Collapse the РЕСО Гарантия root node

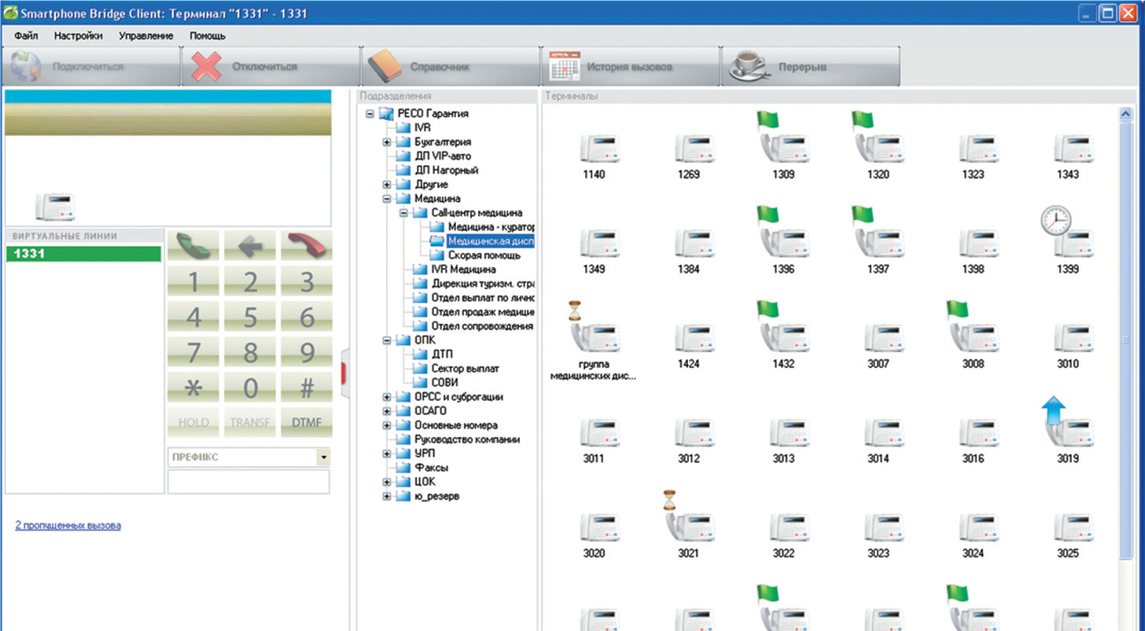[370, 113]
